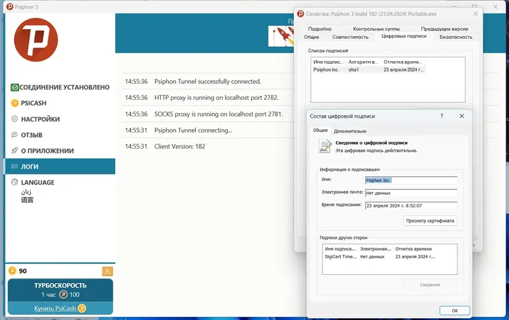The width and height of the screenshot is (509, 320).
Task: Click the Электронная почта field
Action: click(x=411, y=193)
